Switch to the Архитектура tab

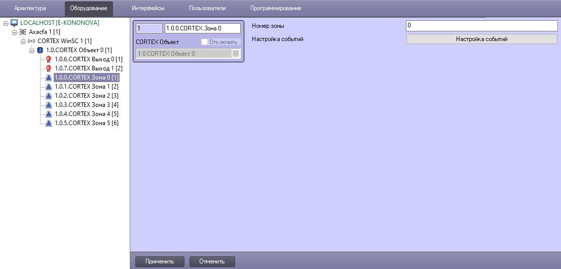30,8
